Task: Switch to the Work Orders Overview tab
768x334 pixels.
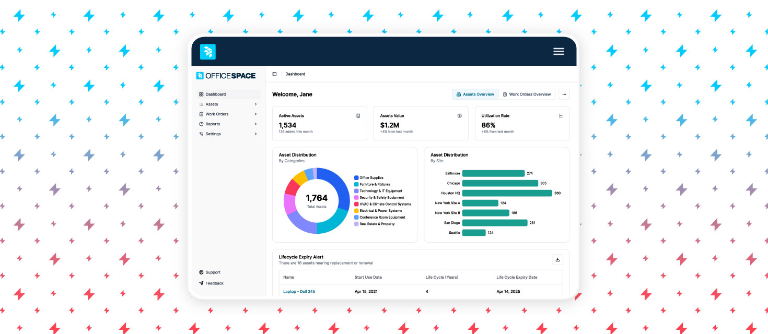Action: point(527,94)
